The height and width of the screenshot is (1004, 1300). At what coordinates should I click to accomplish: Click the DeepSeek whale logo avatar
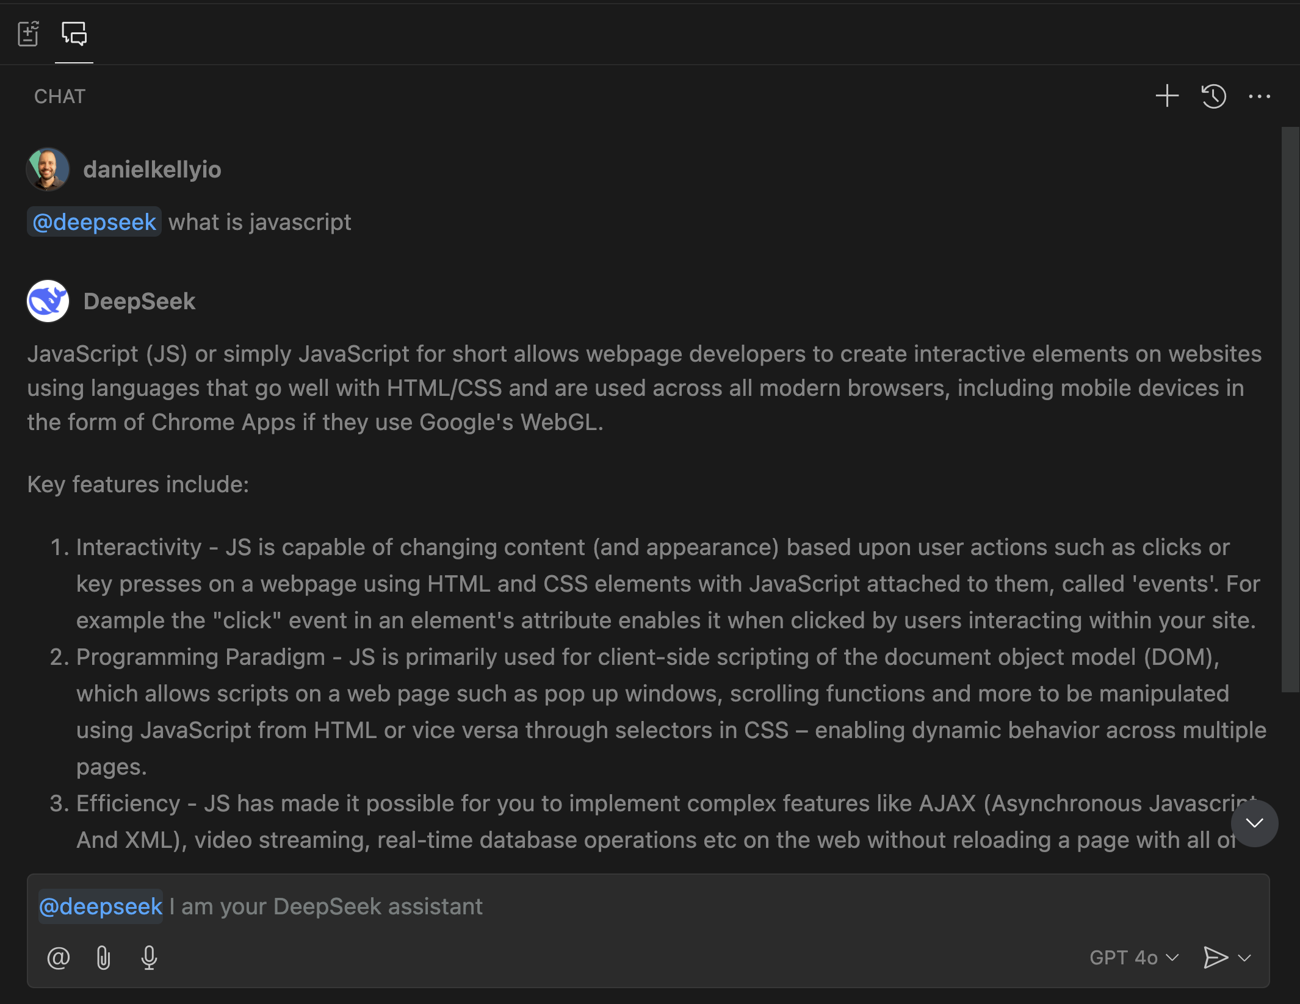tap(48, 301)
